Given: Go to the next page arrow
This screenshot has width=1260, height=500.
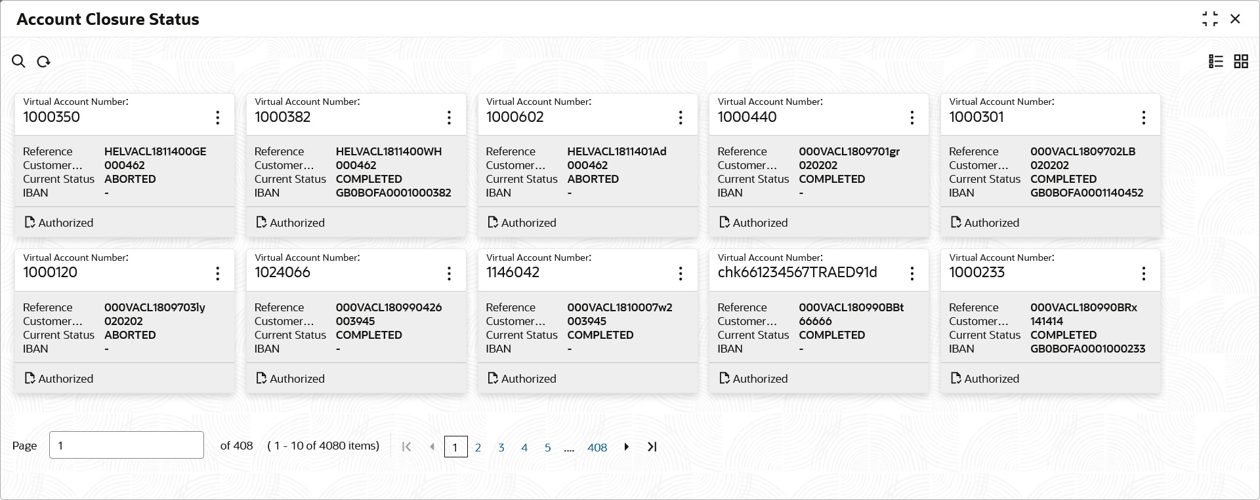Looking at the screenshot, I should pos(627,447).
